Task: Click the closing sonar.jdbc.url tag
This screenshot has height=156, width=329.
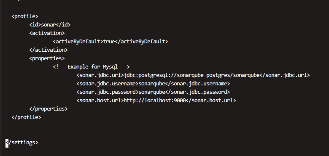Action: point(285,75)
